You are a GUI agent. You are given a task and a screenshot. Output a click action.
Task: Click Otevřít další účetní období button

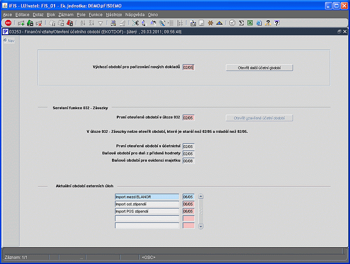pyautogui.click(x=259, y=68)
